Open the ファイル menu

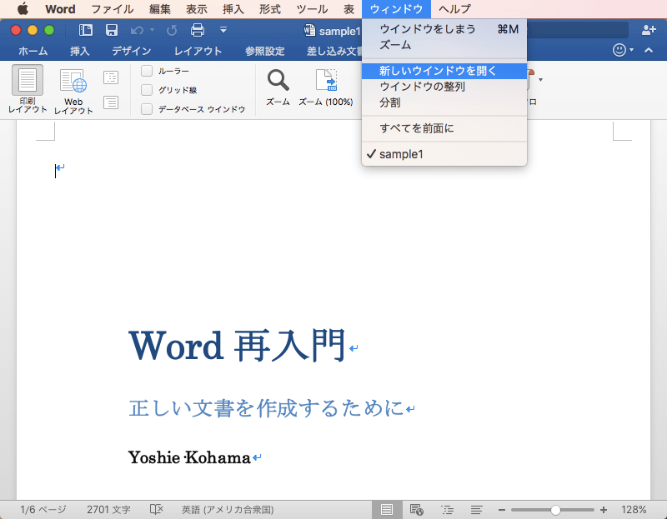pyautogui.click(x=113, y=9)
